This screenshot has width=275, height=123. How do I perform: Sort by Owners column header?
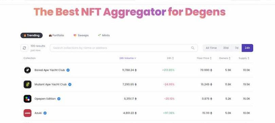pos(224,58)
